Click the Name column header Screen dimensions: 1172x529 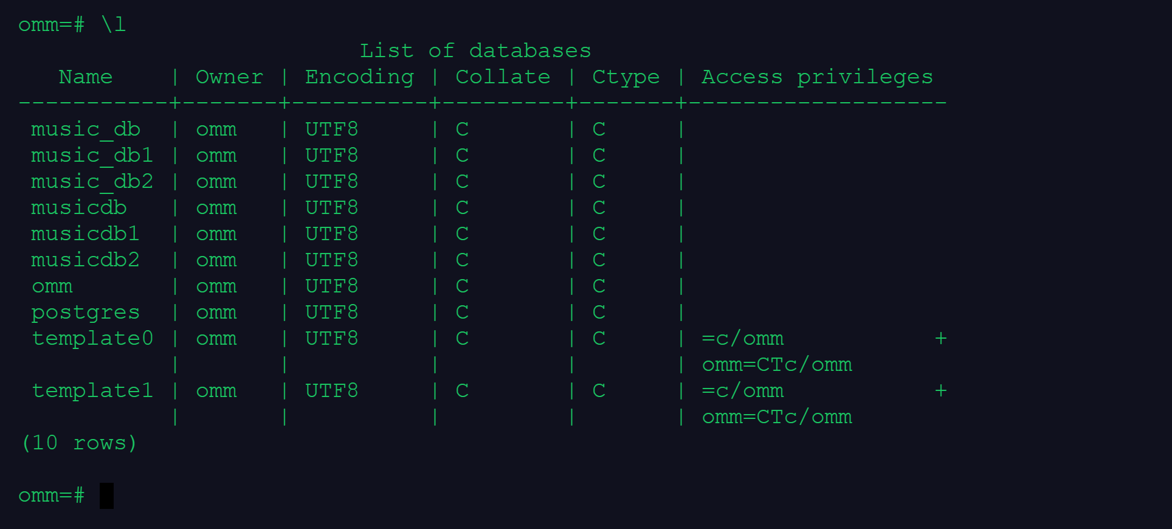[86, 77]
